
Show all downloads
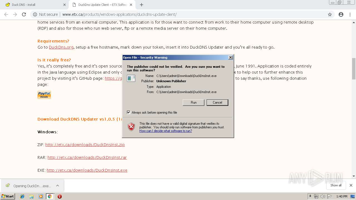(x=336, y=185)
